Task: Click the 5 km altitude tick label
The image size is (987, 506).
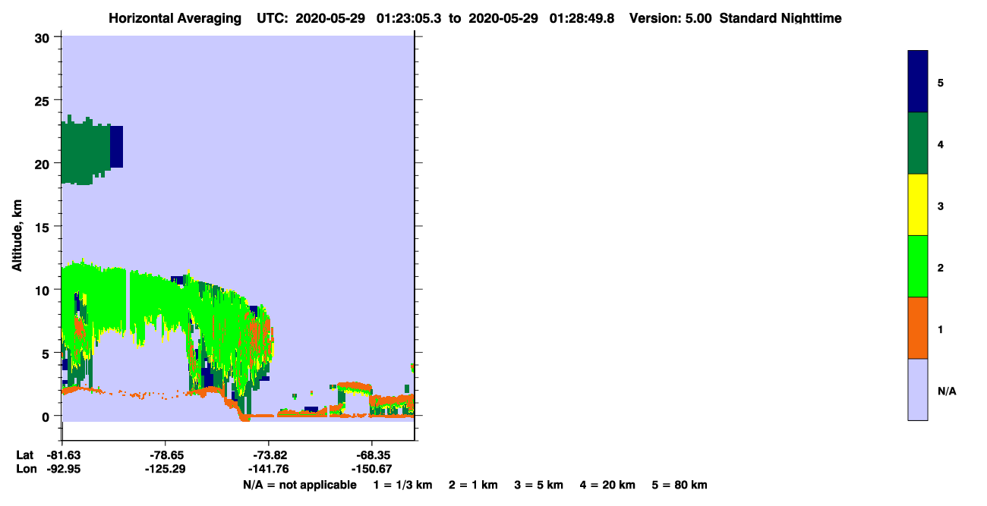Action: (x=47, y=353)
